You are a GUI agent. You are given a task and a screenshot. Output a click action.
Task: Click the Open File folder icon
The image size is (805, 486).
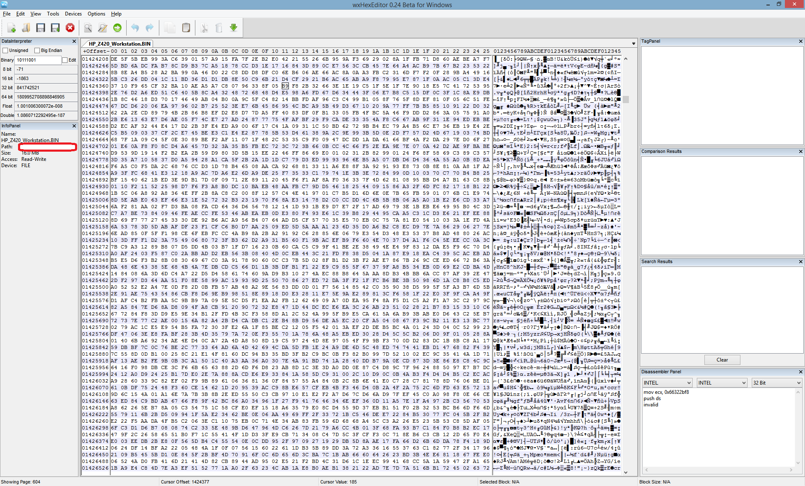[26, 28]
